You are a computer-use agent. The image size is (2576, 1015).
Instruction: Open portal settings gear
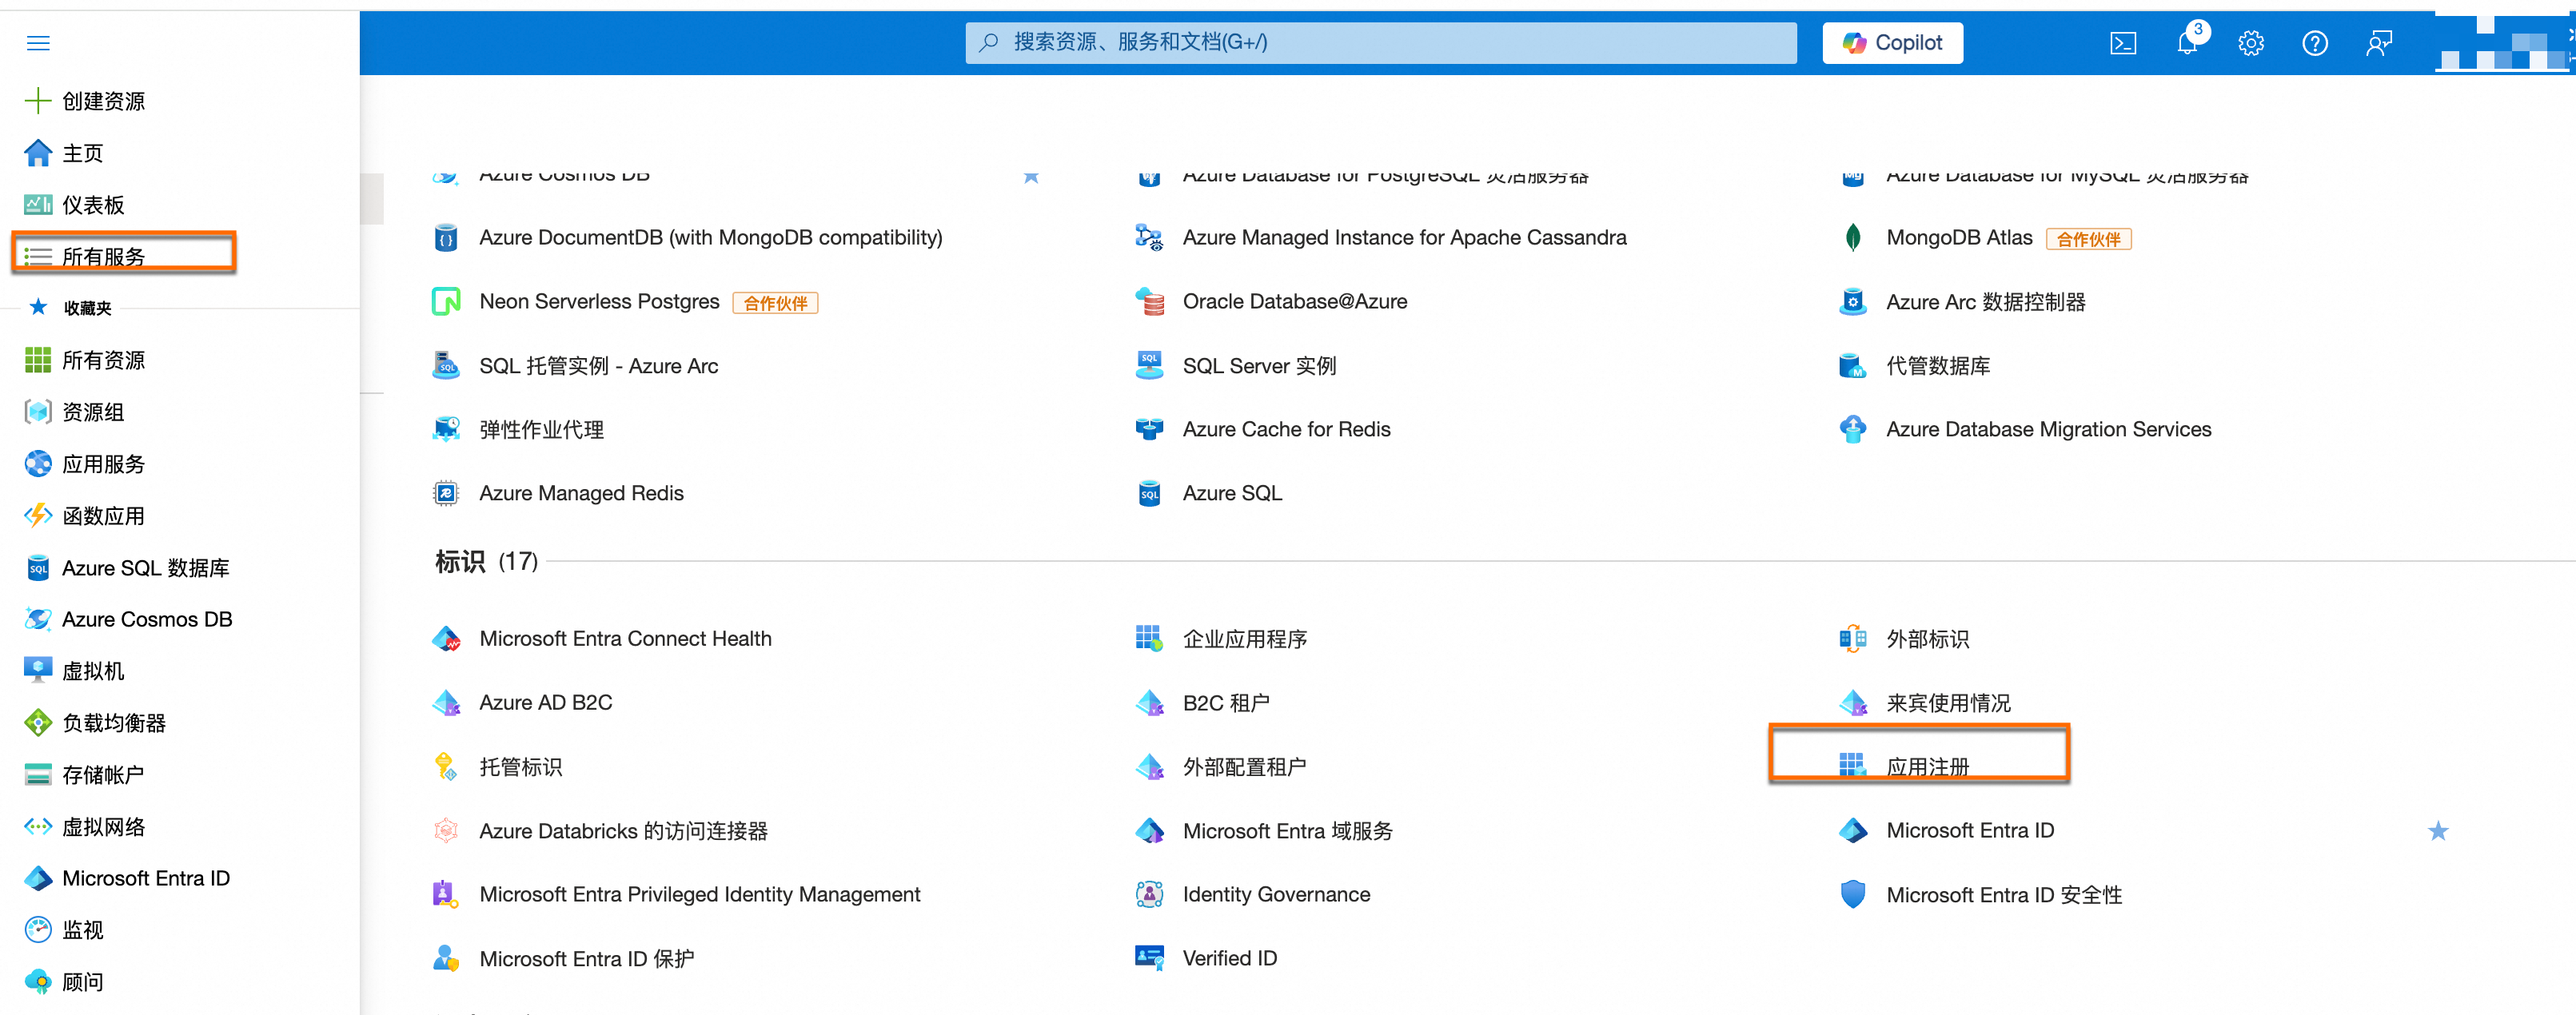[2250, 43]
